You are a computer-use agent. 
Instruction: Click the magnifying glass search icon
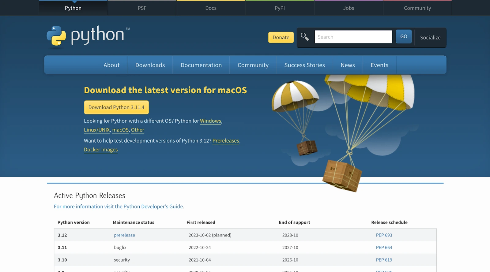[x=305, y=37]
